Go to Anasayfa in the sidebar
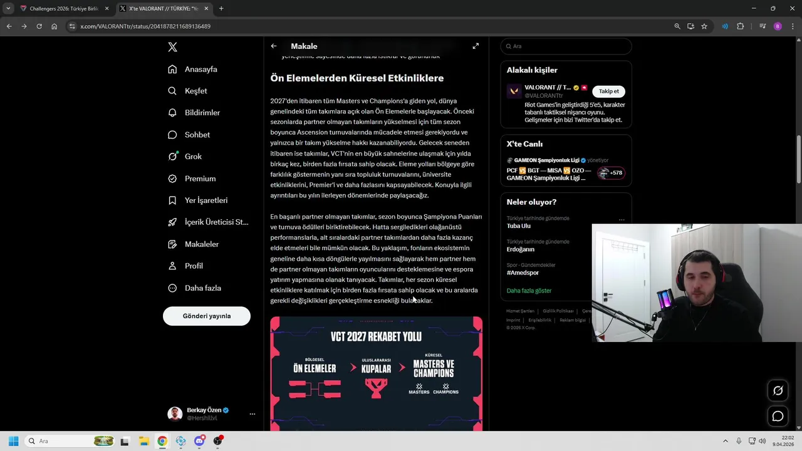 click(193, 69)
